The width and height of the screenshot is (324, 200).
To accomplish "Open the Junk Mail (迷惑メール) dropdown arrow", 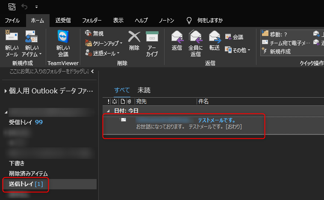I will [118, 53].
